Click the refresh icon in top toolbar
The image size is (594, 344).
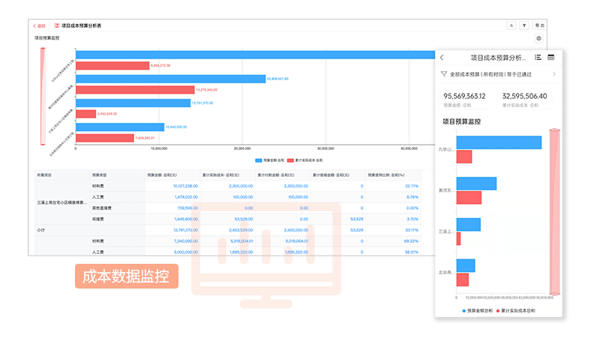point(511,25)
